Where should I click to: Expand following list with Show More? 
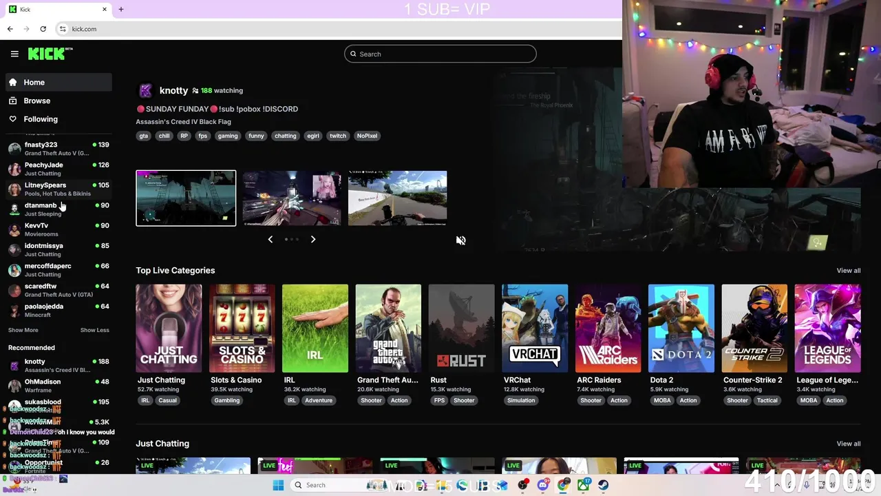(23, 330)
